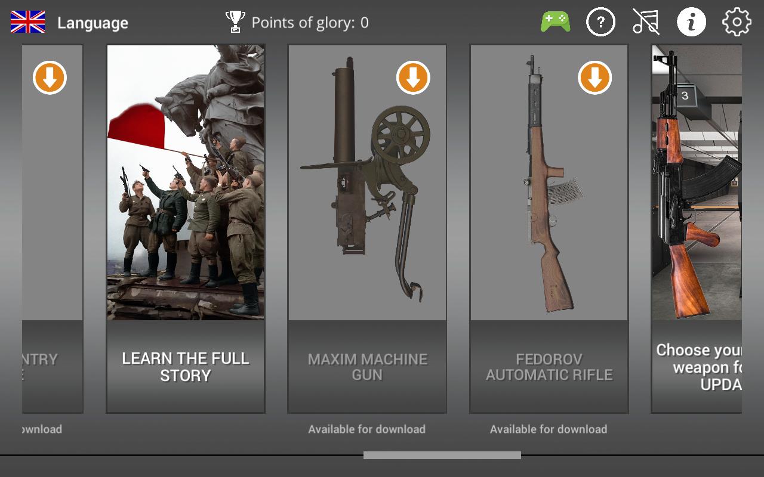Tap the orange download arrow on leftmost card
The height and width of the screenshot is (477, 764).
pos(50,78)
